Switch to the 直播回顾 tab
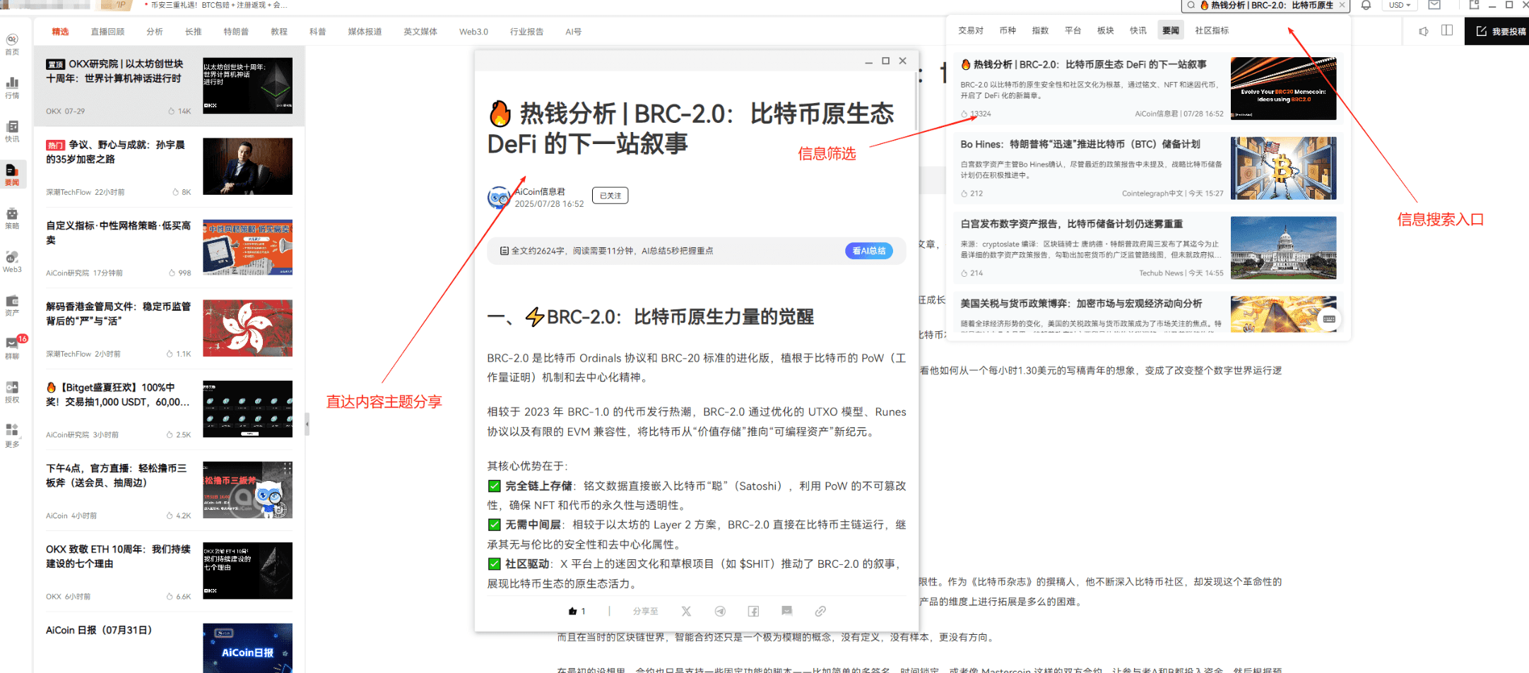This screenshot has width=1529, height=673. tap(107, 32)
